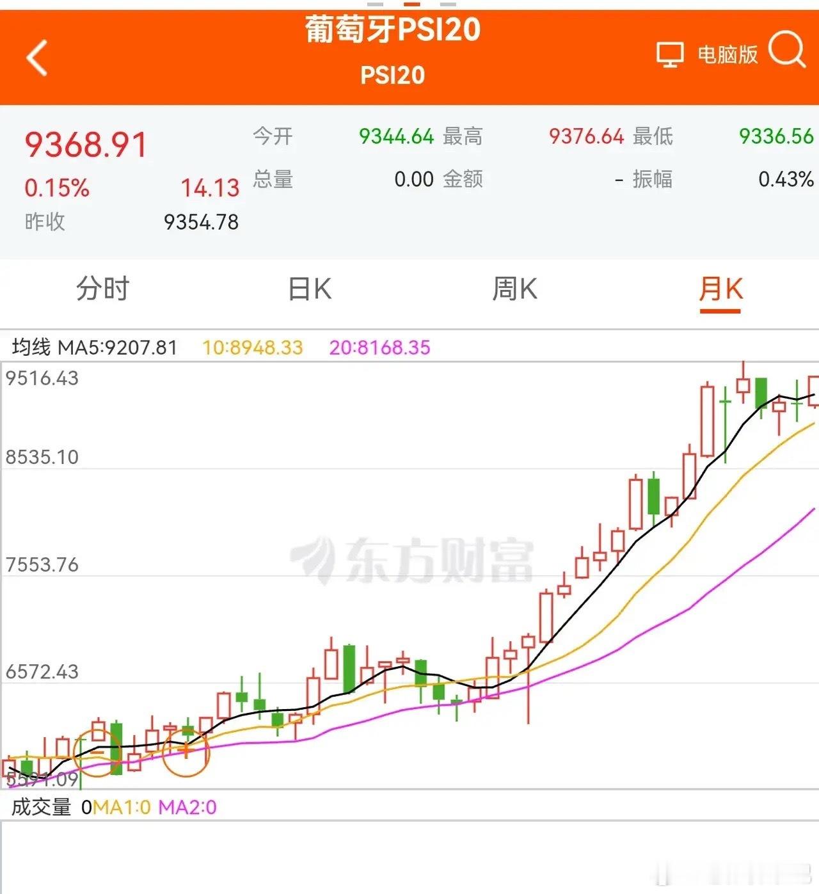This screenshot has width=819, height=894.
Task: Click the PSI20 code subtitle
Action: click(393, 76)
